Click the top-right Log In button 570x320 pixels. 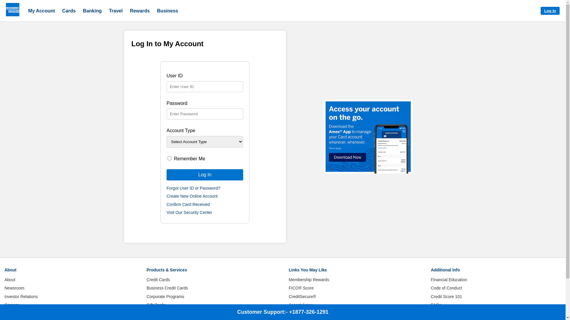tap(550, 11)
